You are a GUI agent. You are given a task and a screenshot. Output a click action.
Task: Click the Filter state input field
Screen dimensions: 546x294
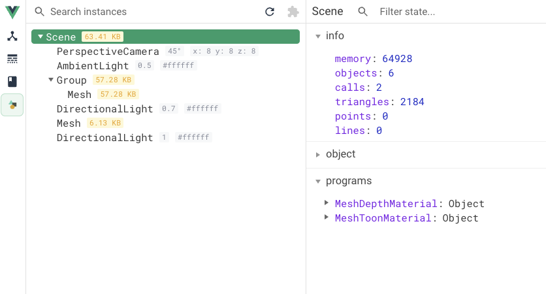[x=457, y=12]
